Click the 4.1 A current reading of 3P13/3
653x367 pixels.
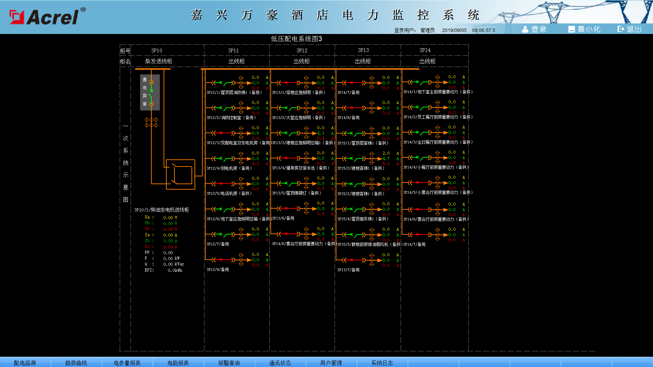point(321,133)
